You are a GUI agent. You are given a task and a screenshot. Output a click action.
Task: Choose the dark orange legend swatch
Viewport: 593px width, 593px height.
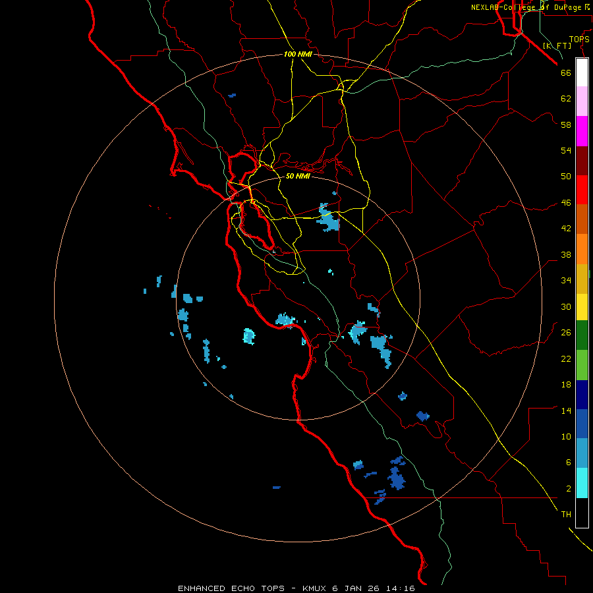pyautogui.click(x=582, y=219)
